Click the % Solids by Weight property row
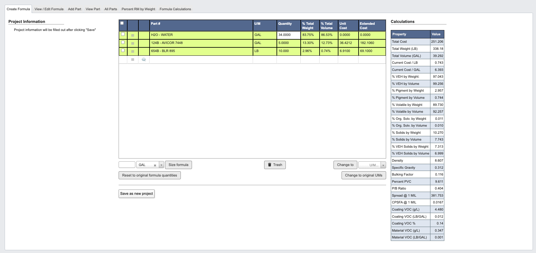This screenshot has width=536, height=253. pos(417,133)
